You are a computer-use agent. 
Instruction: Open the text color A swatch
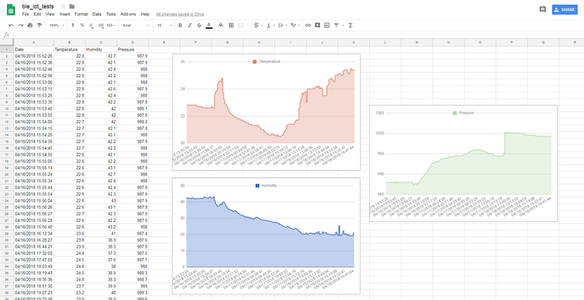click(209, 26)
